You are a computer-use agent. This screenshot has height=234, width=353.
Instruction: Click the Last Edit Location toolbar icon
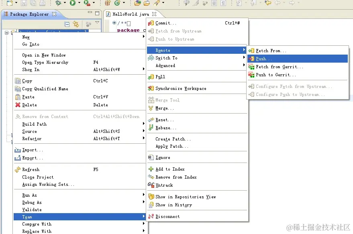tap(268, 3)
